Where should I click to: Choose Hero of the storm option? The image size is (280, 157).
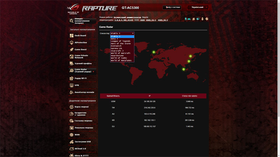(x=122, y=43)
